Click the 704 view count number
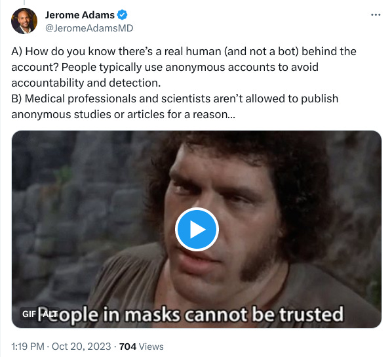The height and width of the screenshot is (357, 392). 128,346
